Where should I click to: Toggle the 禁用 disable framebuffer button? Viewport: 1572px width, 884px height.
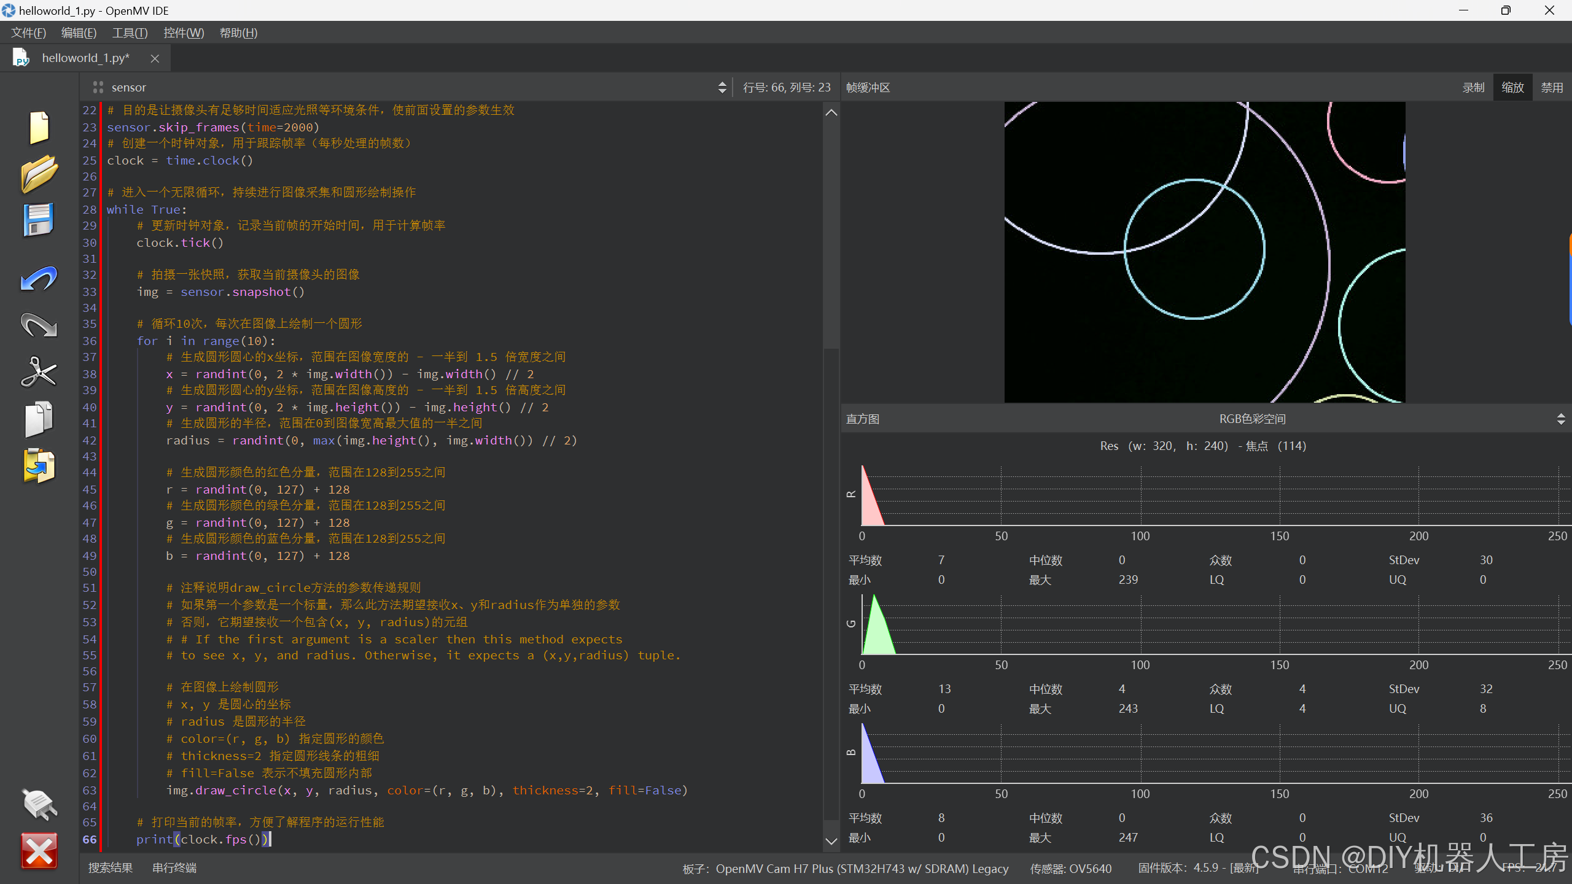point(1552,88)
